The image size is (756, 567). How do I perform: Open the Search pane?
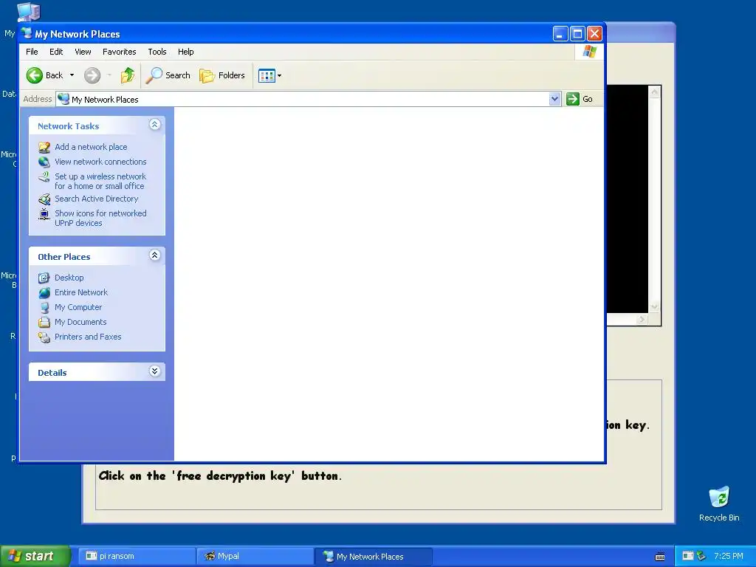coord(168,75)
